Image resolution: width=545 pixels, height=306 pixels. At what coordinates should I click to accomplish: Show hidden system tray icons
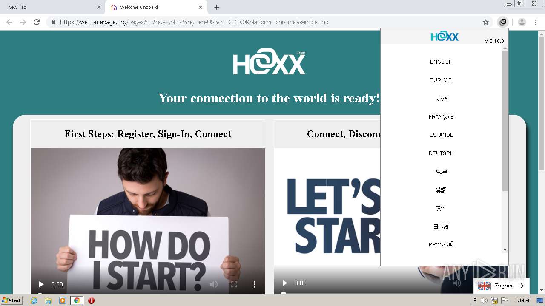coord(475,300)
